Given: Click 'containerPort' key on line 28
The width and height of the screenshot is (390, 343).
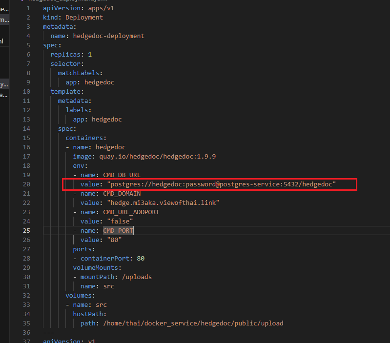Looking at the screenshot, I should click(x=105, y=259).
